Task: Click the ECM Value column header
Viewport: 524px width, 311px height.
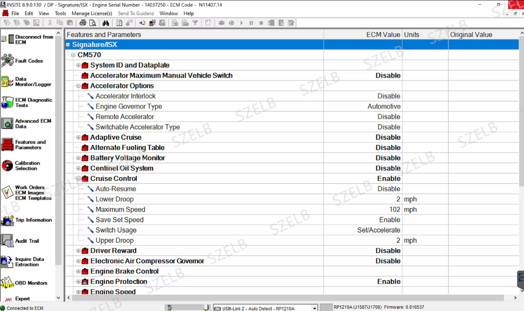Action: point(363,35)
